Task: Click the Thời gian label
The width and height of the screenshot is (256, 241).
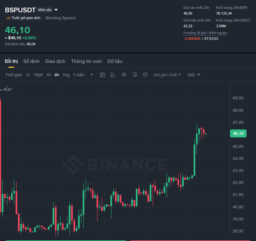Action: 14,75
